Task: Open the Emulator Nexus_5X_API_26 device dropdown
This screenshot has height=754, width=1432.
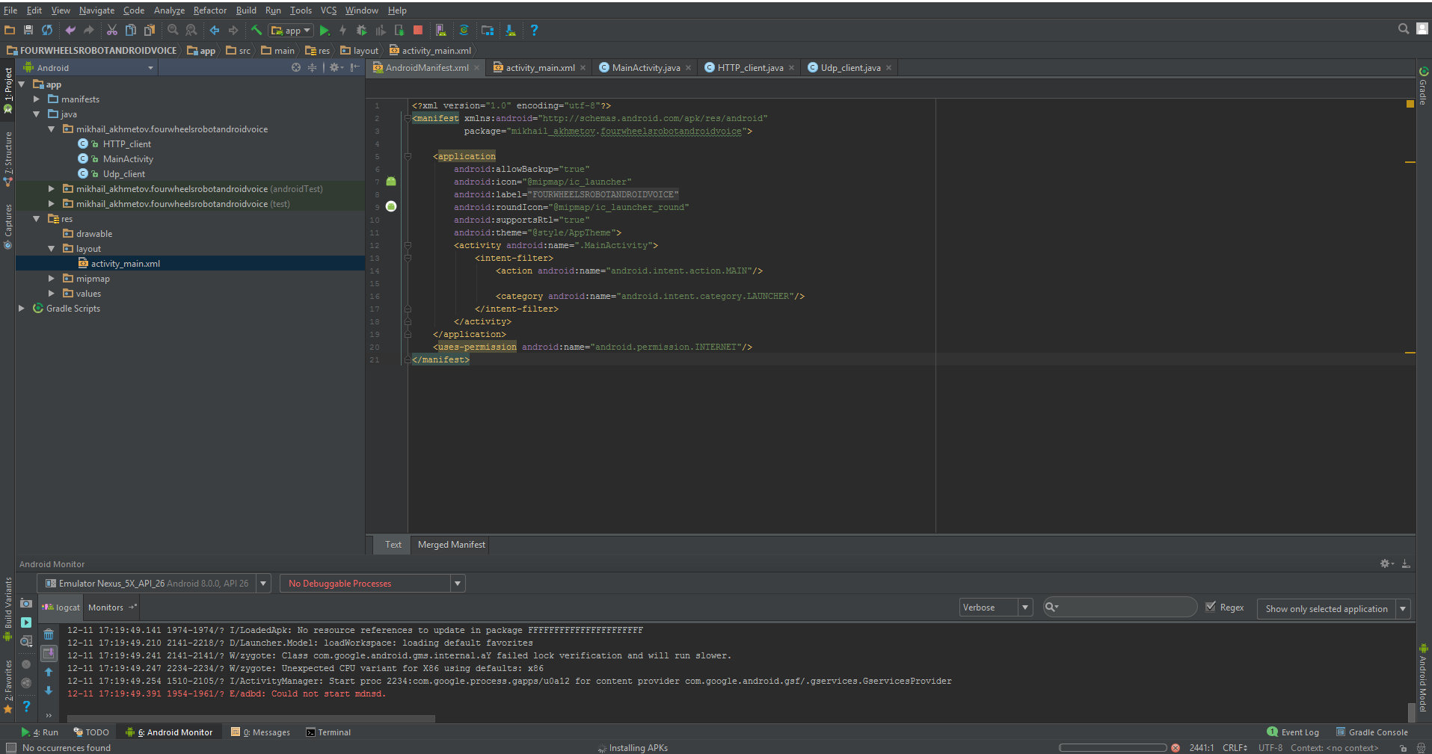Action: click(x=154, y=584)
